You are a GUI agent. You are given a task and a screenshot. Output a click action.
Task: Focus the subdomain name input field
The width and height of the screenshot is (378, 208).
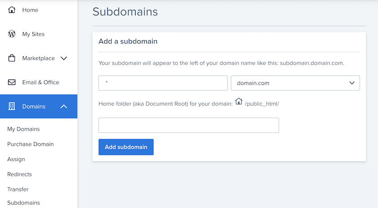pos(163,83)
